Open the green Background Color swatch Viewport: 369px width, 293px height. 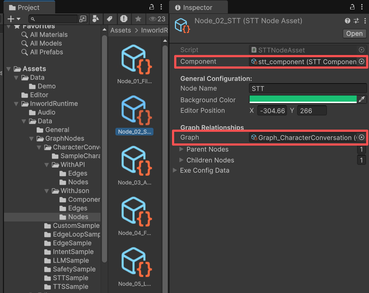[x=303, y=99]
